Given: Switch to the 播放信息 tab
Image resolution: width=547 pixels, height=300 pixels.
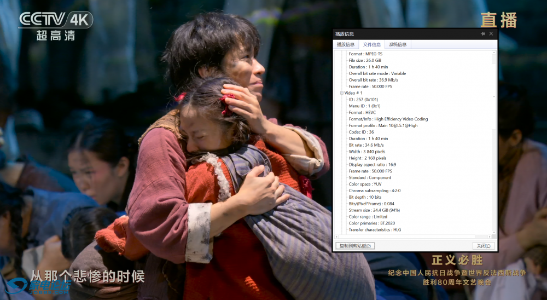Looking at the screenshot, I should coord(346,44).
